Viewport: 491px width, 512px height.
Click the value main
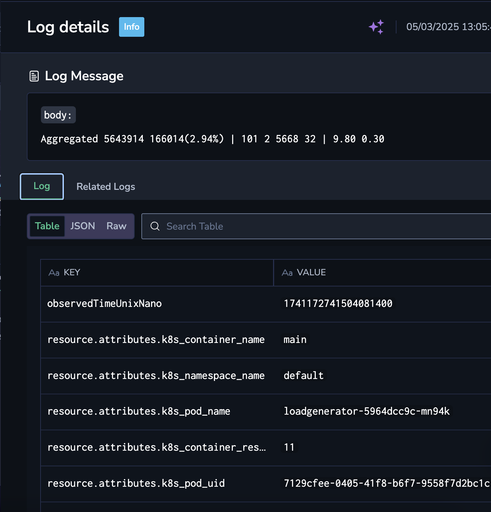tap(295, 340)
